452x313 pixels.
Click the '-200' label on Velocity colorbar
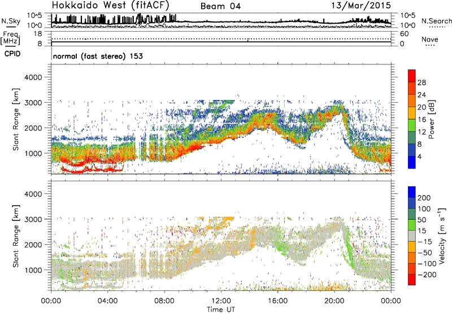click(x=427, y=275)
